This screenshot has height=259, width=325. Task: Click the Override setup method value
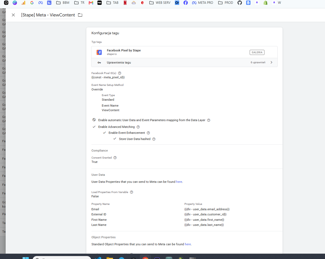pyautogui.click(x=97, y=89)
